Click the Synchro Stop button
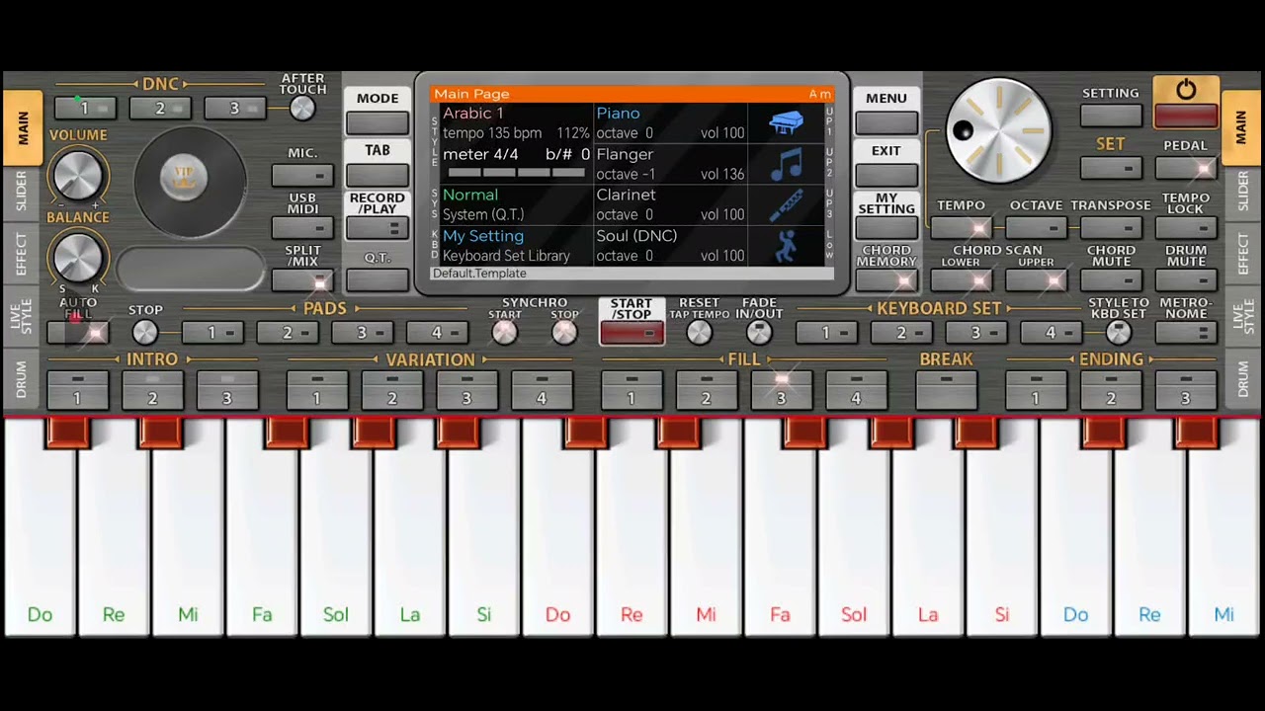Screen dimensions: 1265x711 564,333
